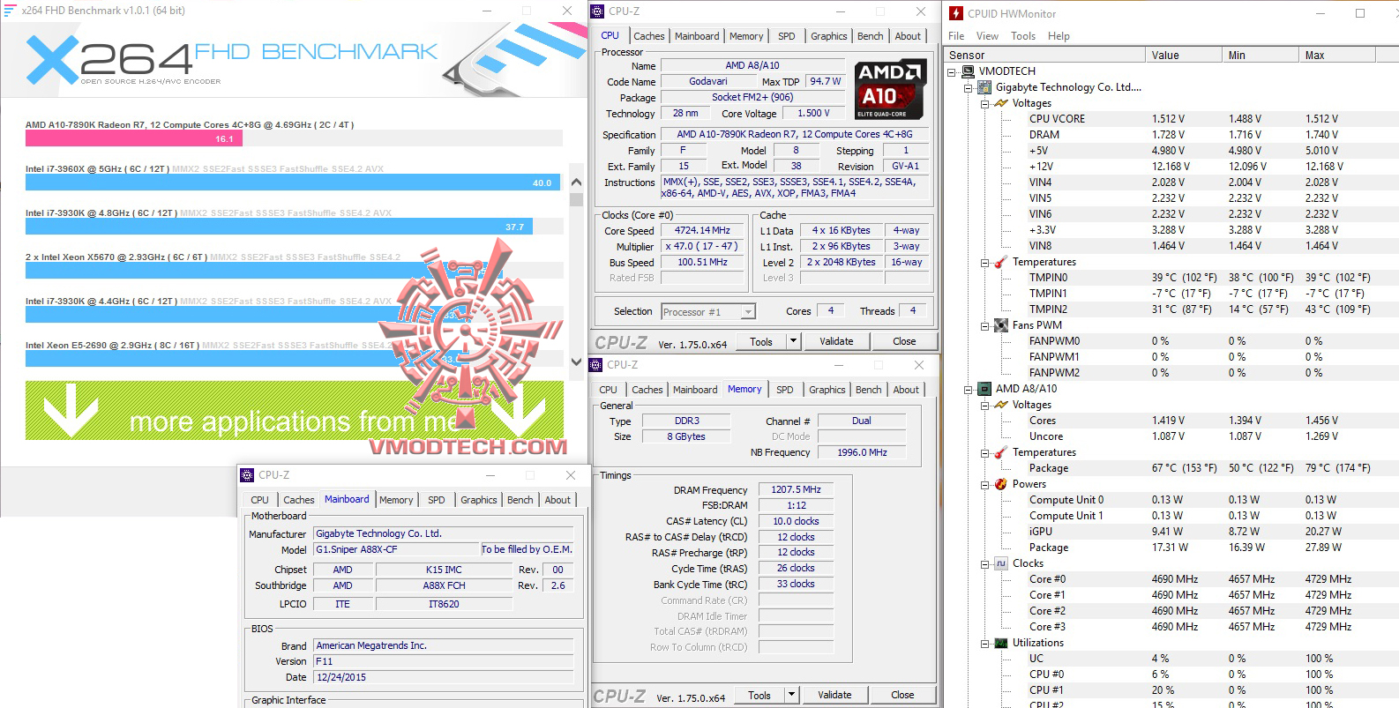Click the Gigabyte Technology motherboard icon
The height and width of the screenshot is (708, 1399).
pyautogui.click(x=984, y=87)
